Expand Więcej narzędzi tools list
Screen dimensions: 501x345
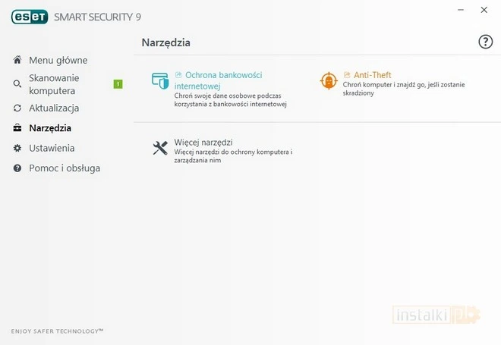pos(203,142)
